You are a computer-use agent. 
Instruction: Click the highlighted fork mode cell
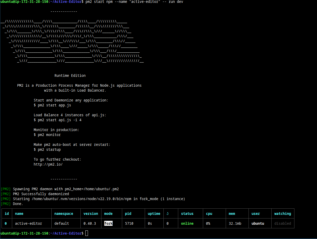coord(108,223)
